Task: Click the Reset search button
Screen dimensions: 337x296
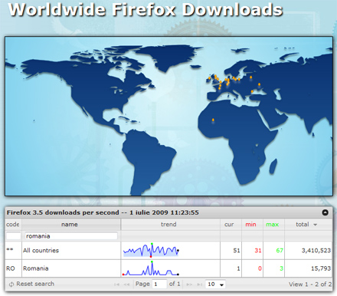Action: coord(31,284)
